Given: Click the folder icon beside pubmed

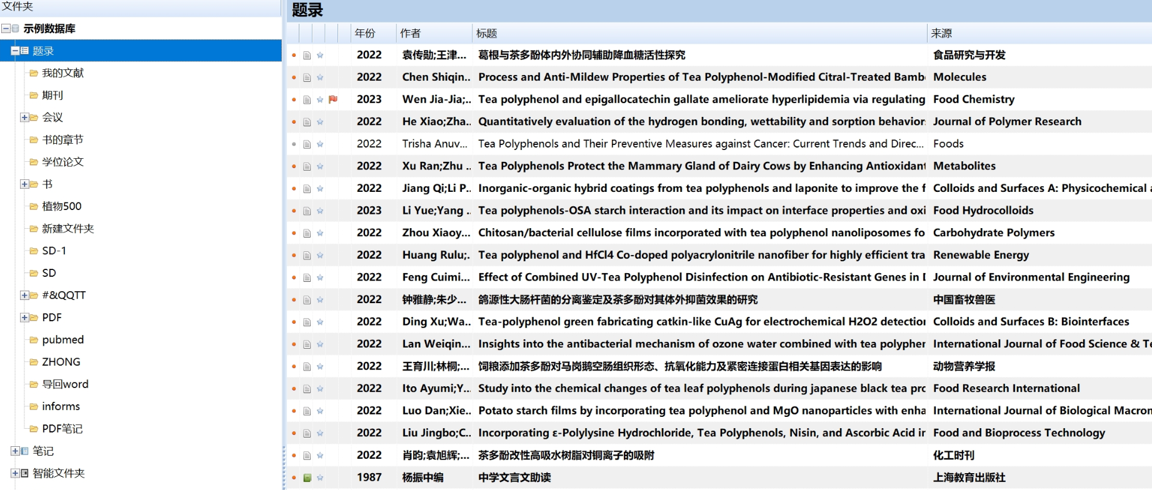Looking at the screenshot, I should tap(34, 340).
